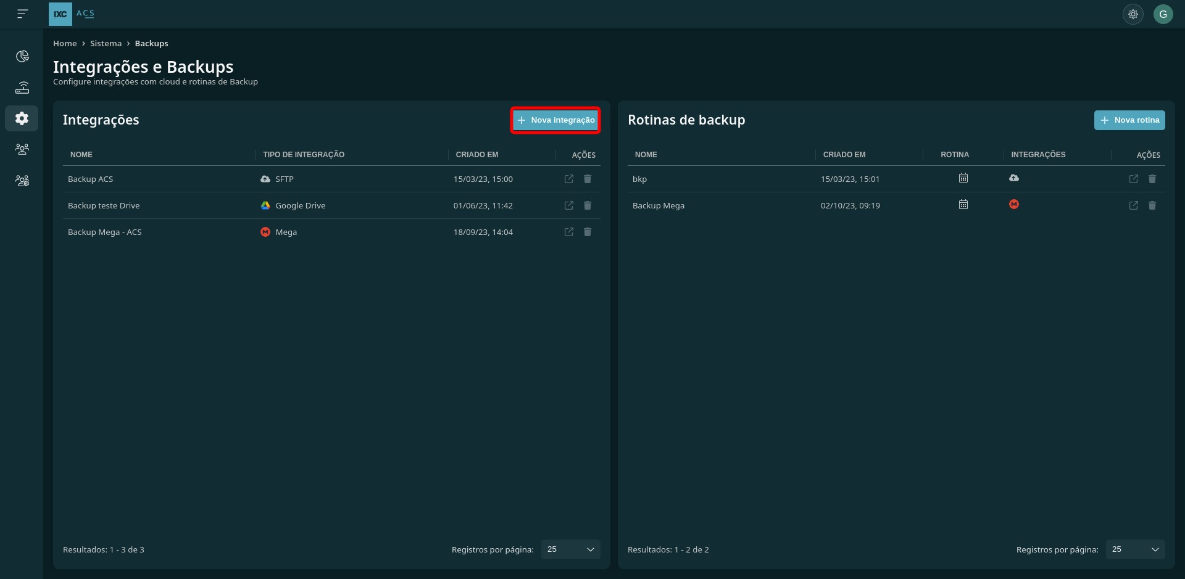Click the Google Drive type icon

[x=265, y=205]
